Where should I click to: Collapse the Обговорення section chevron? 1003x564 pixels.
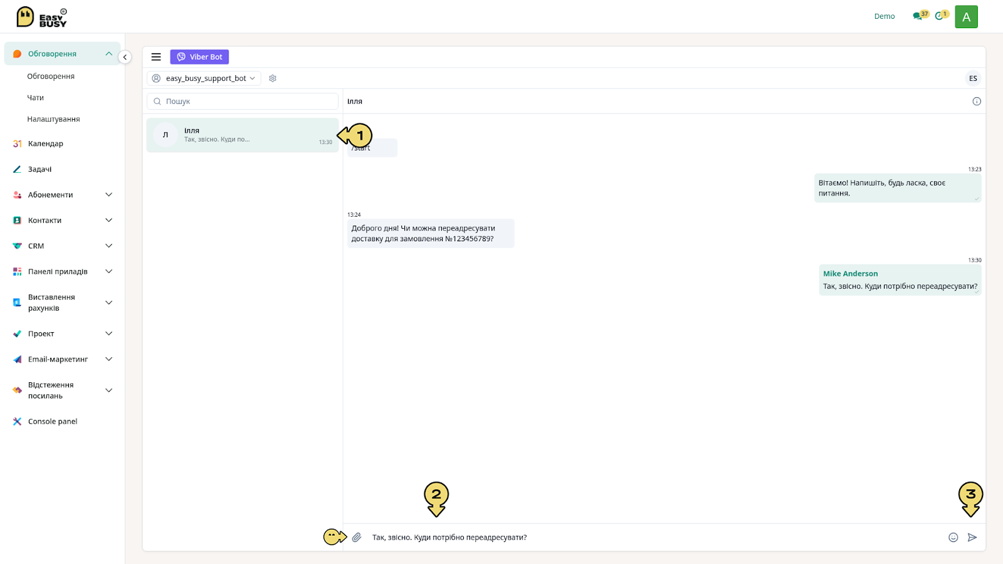[108, 54]
